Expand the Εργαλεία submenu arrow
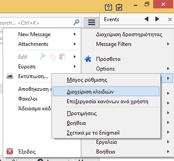 point(168,142)
